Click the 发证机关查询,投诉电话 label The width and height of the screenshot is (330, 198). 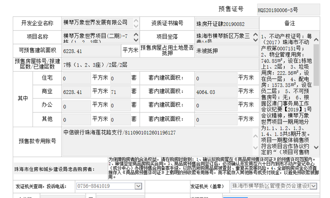41,186
